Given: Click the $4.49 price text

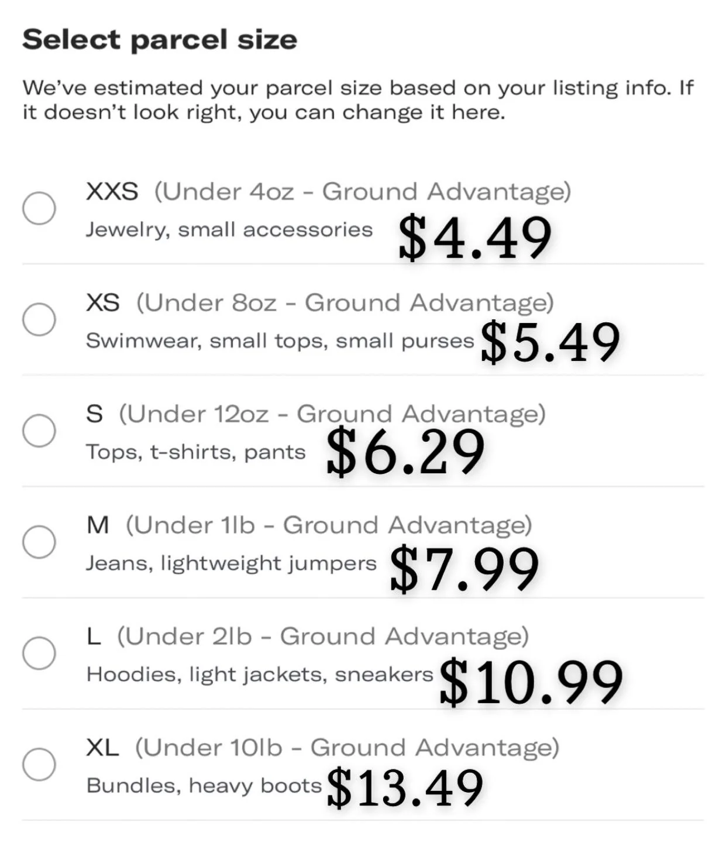Looking at the screenshot, I should click(x=474, y=237).
